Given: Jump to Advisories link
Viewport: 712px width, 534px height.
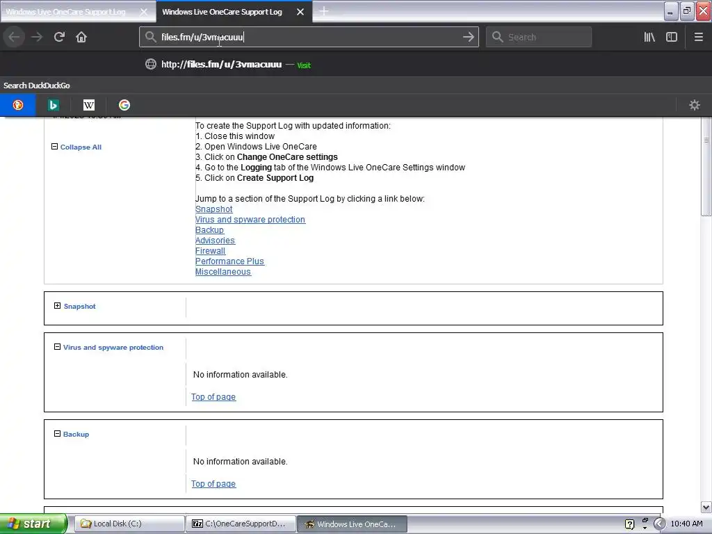Looking at the screenshot, I should 215,240.
